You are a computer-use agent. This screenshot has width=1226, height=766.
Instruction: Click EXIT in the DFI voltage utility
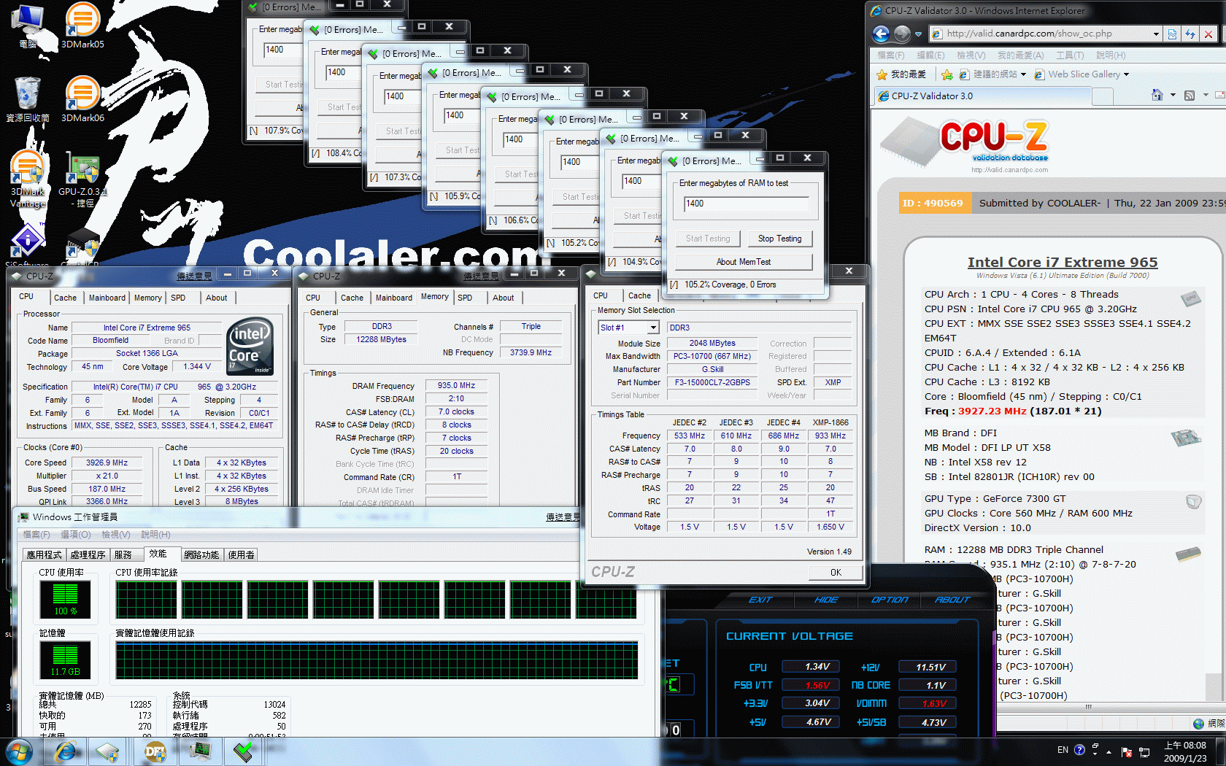point(760,600)
